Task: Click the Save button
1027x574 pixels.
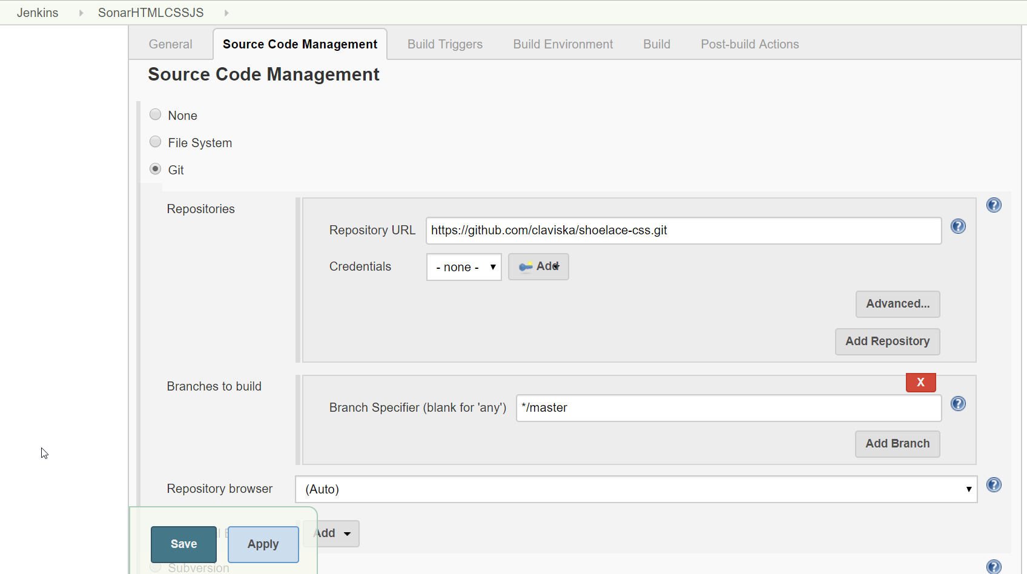Action: (183, 544)
